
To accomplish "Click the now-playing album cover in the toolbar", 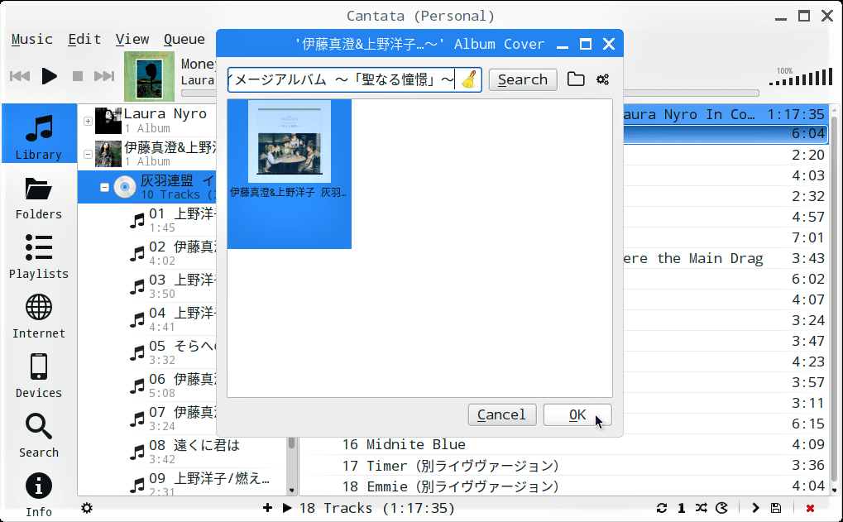I will click(x=149, y=76).
